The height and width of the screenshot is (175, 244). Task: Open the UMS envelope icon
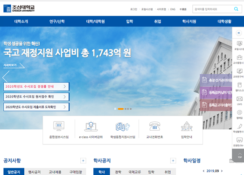coord(239,99)
